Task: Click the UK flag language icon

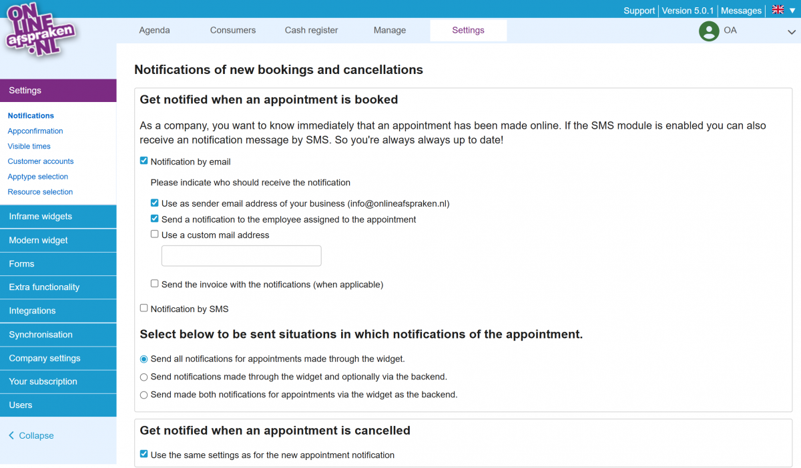Action: point(778,10)
